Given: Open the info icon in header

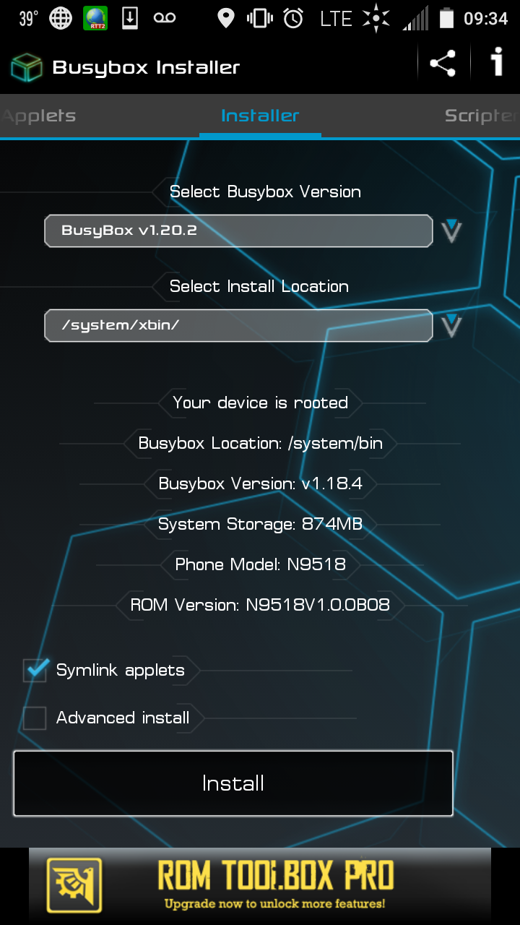Looking at the screenshot, I should [x=497, y=64].
